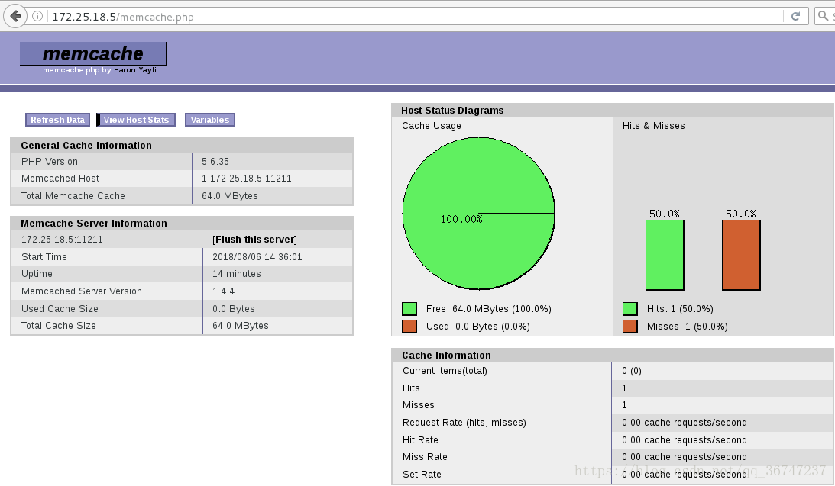The width and height of the screenshot is (835, 486).
Task: Select Memcached Host value 1.172.25.18.5:11211
Action: (x=247, y=178)
